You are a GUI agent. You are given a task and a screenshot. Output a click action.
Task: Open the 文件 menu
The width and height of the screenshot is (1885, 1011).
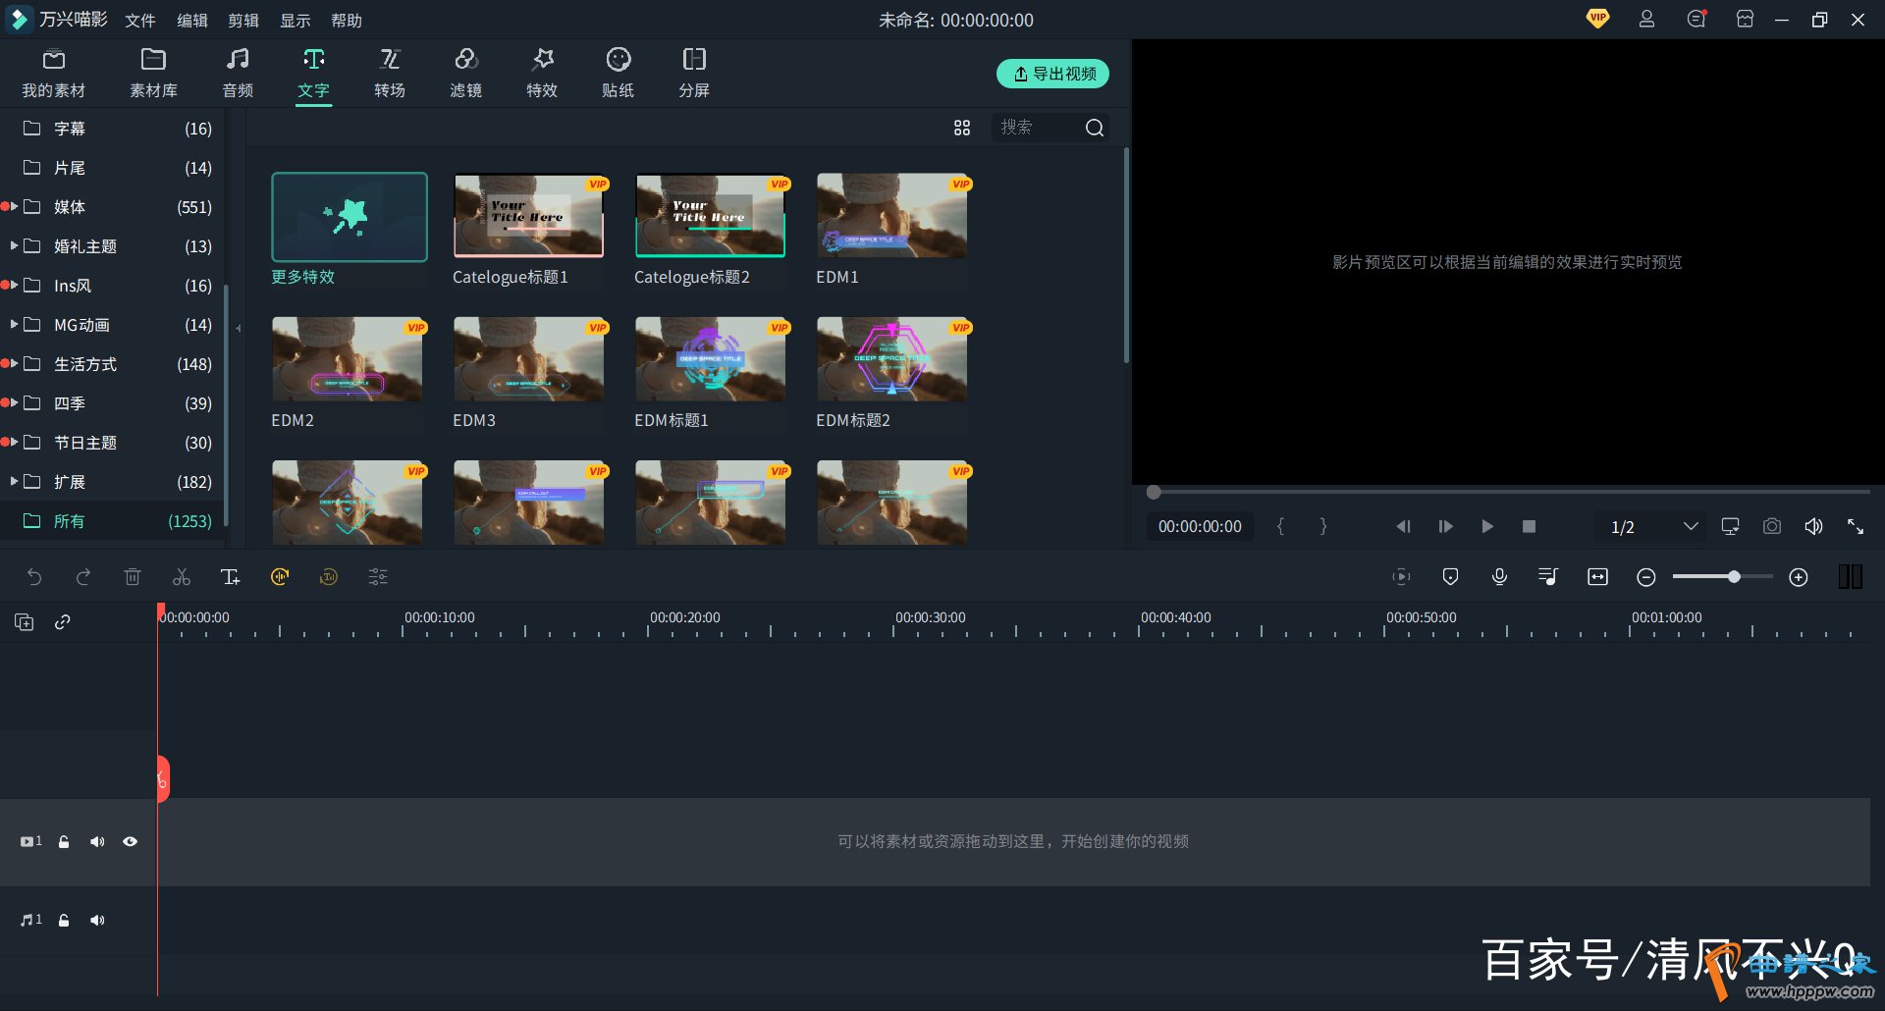[140, 20]
